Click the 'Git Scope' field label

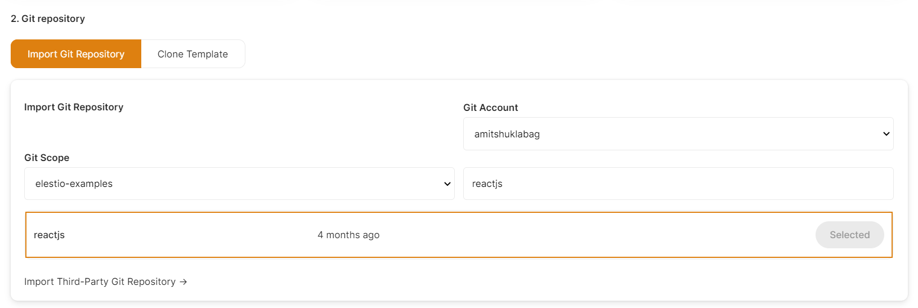coord(47,158)
